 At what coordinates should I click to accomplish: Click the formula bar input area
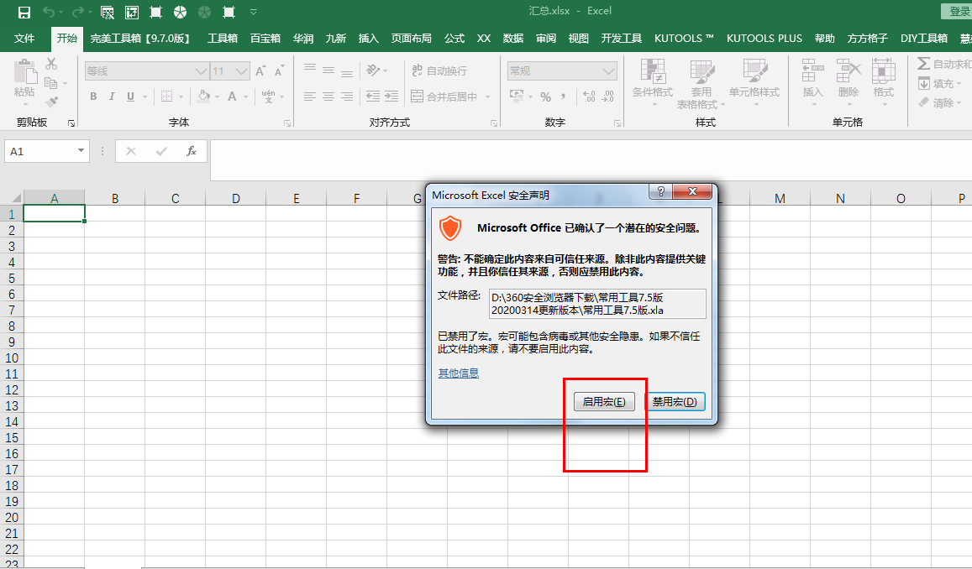[x=591, y=159]
